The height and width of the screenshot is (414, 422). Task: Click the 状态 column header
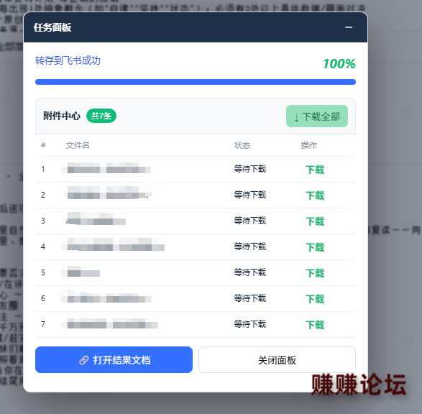click(x=242, y=145)
